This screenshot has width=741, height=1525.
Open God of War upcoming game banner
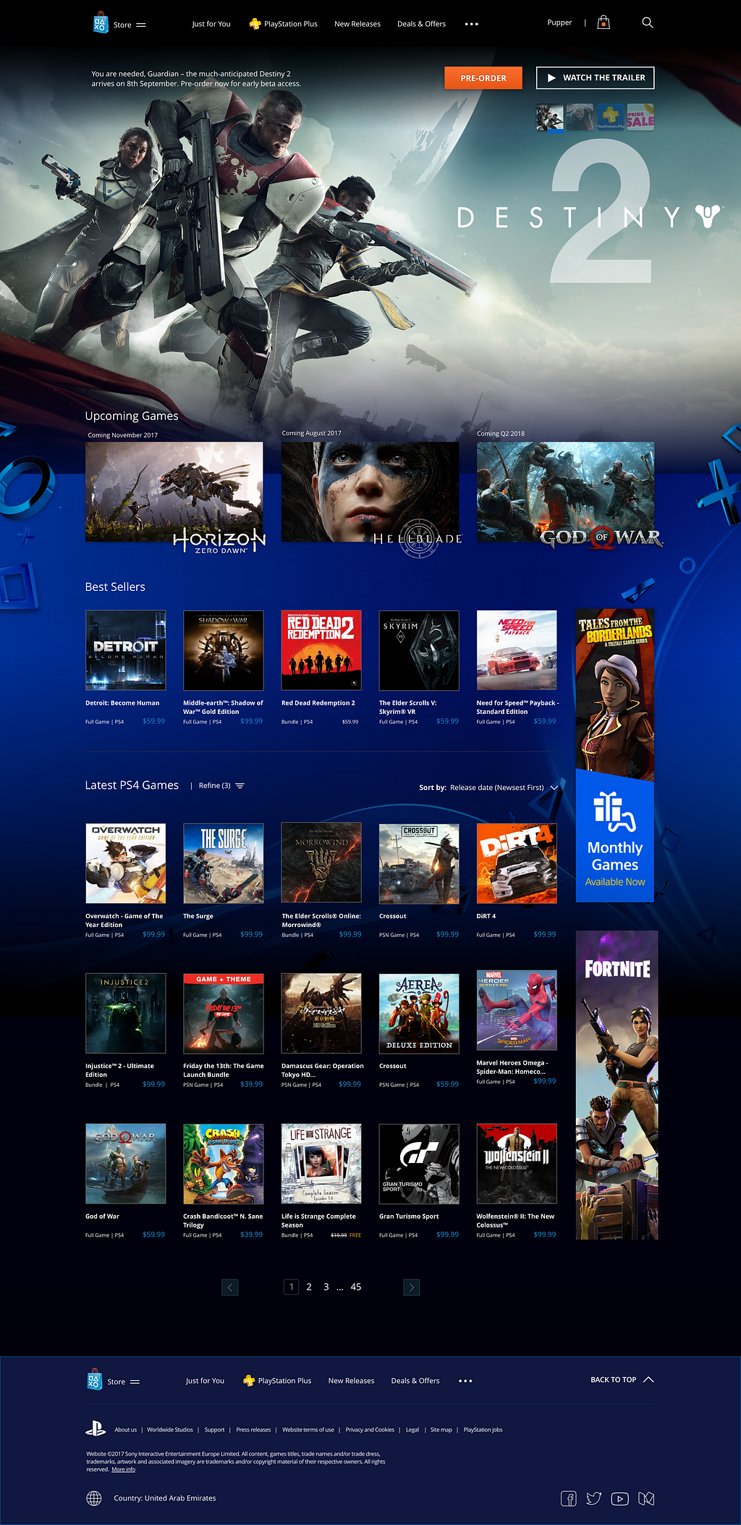[x=565, y=492]
